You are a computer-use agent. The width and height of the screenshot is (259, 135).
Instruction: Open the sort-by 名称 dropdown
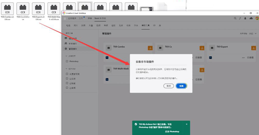pyautogui.click(x=253, y=34)
